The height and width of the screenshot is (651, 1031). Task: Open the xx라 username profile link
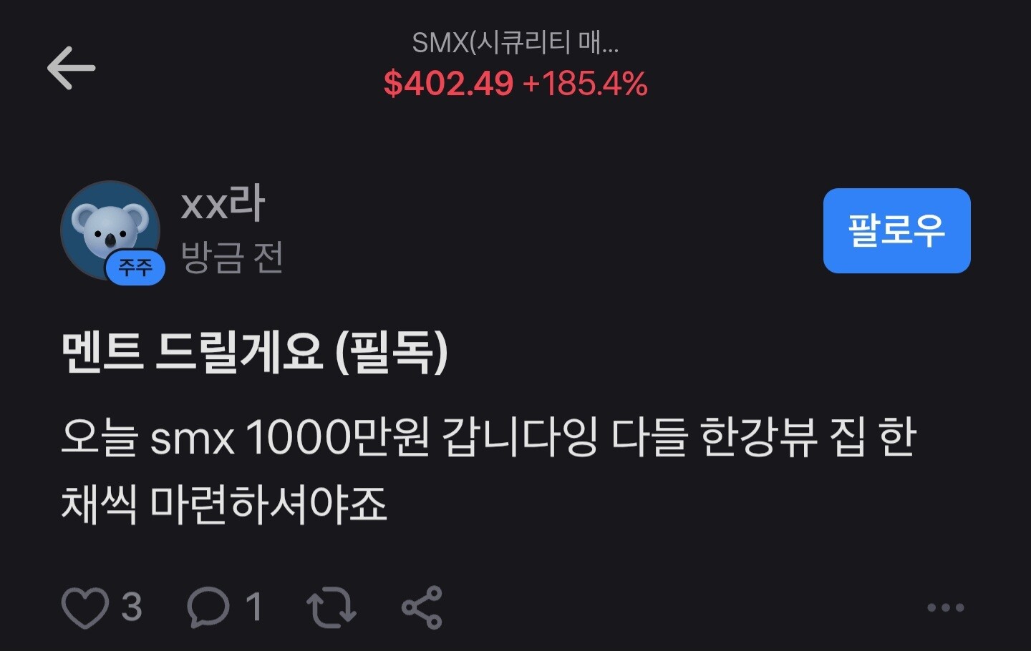(x=223, y=203)
